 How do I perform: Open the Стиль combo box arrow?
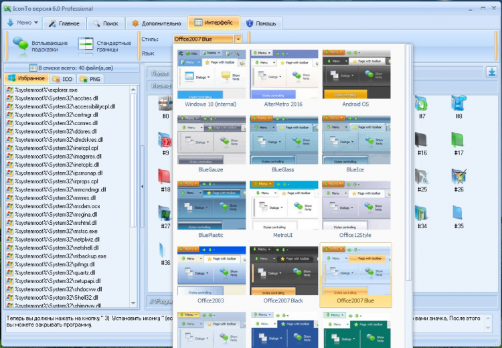coord(238,39)
